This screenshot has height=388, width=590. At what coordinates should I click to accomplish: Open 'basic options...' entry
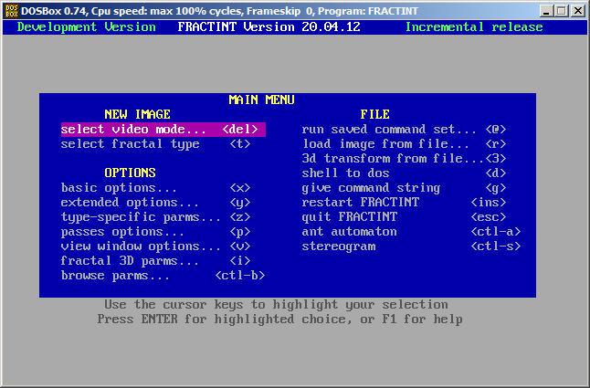(x=155, y=187)
